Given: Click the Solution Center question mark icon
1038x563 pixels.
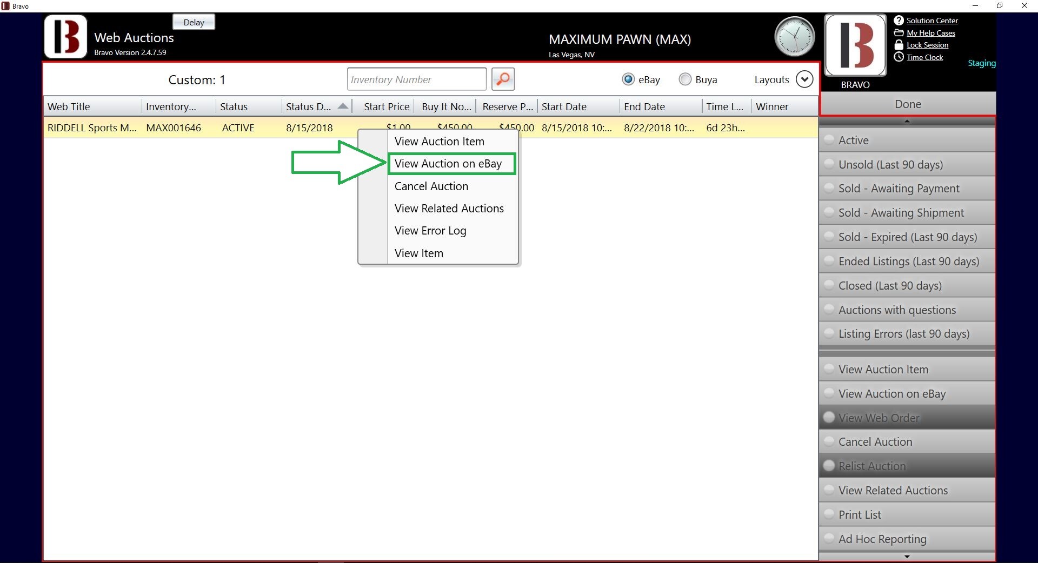Looking at the screenshot, I should pyautogui.click(x=899, y=21).
